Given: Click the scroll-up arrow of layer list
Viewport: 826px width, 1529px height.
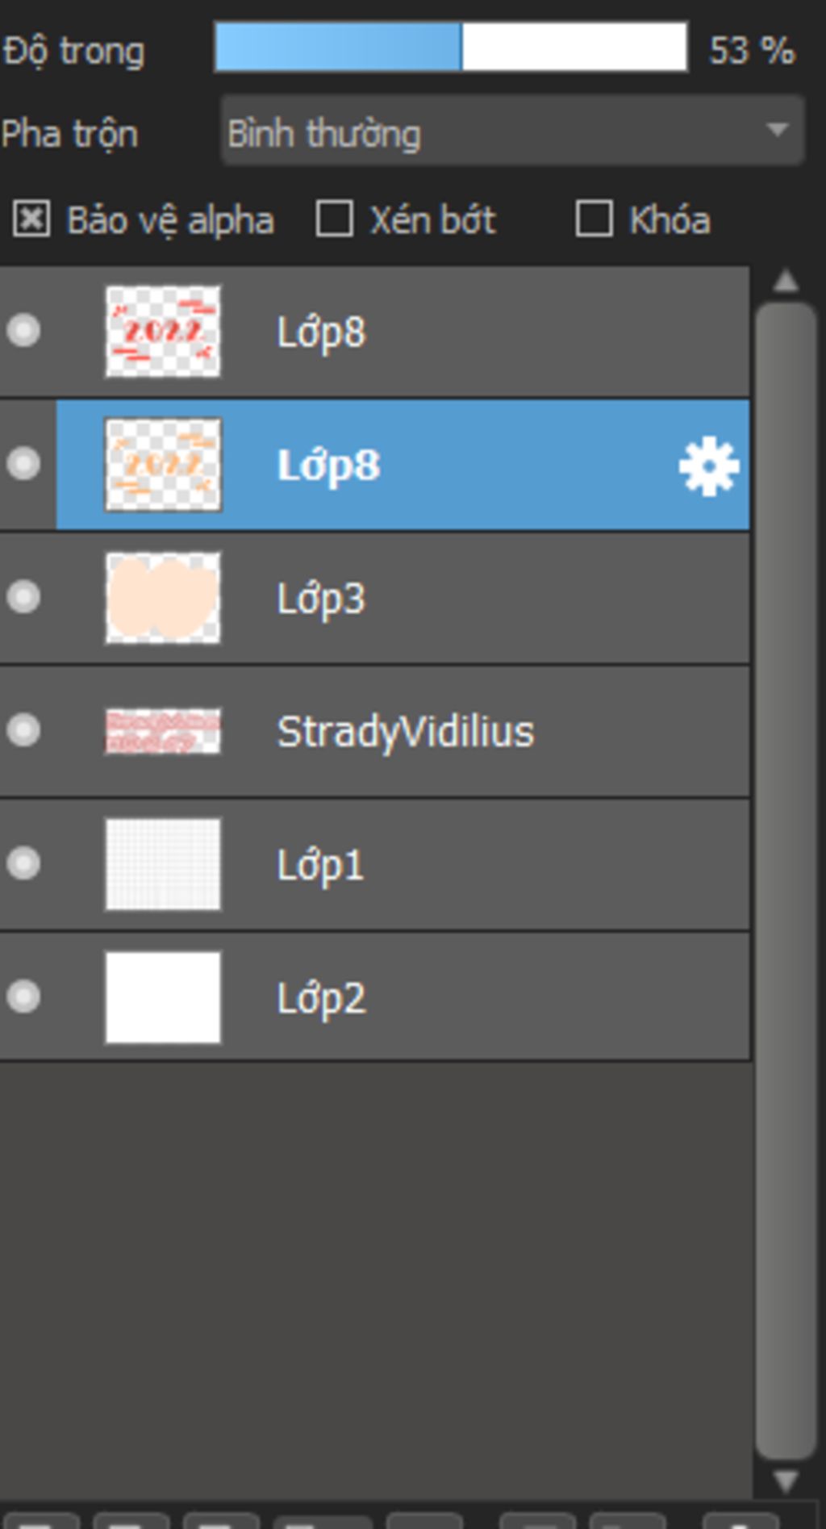Looking at the screenshot, I should point(785,281).
